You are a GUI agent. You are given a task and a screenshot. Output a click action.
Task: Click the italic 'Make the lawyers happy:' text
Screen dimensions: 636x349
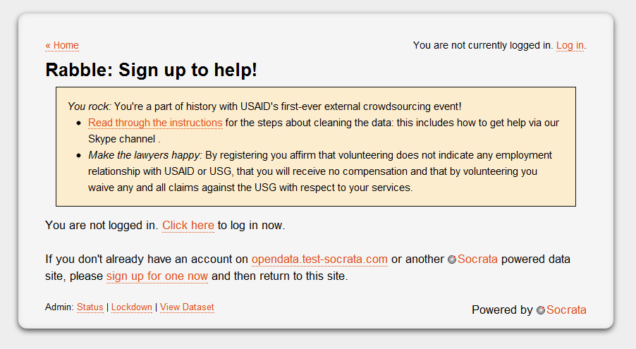[145, 155]
